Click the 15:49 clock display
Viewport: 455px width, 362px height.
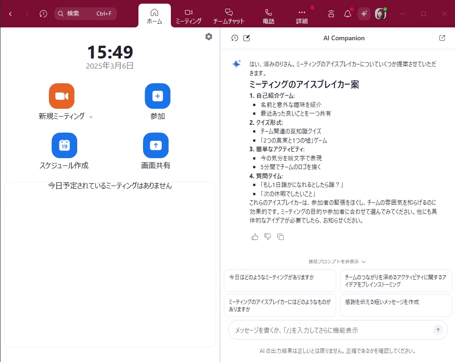tap(110, 52)
